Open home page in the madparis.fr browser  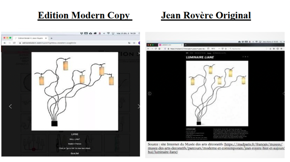pyautogui.click(x=159, y=49)
